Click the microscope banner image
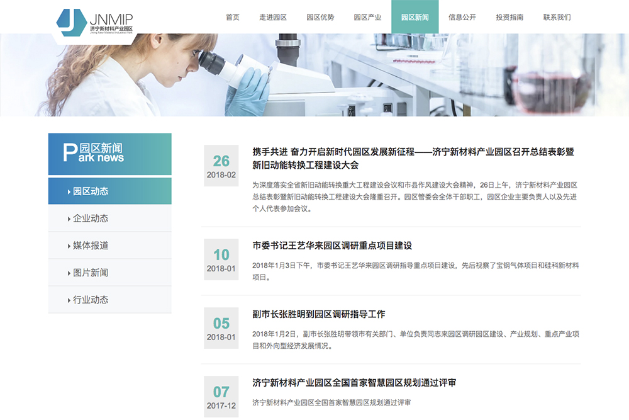The width and height of the screenshot is (629, 420). point(314,76)
